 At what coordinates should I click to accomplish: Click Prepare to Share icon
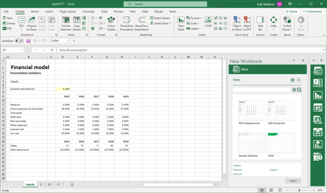pyautogui.click(x=32, y=20)
